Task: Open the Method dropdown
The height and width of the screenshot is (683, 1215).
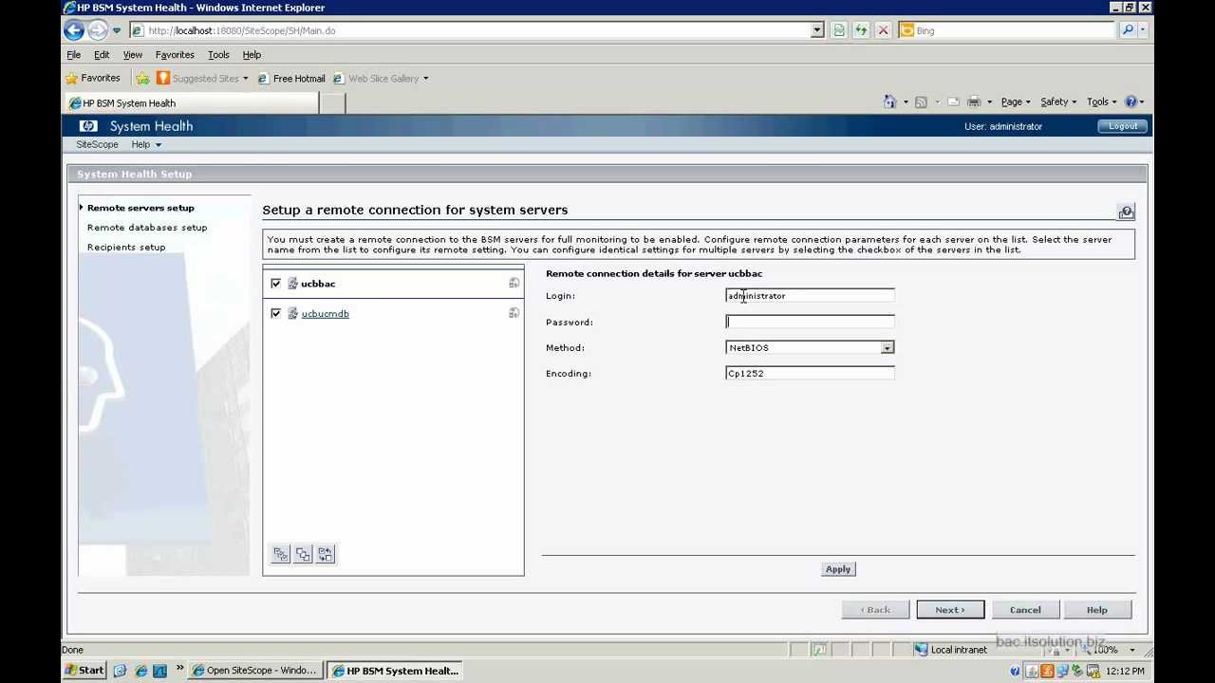Action: (x=887, y=348)
